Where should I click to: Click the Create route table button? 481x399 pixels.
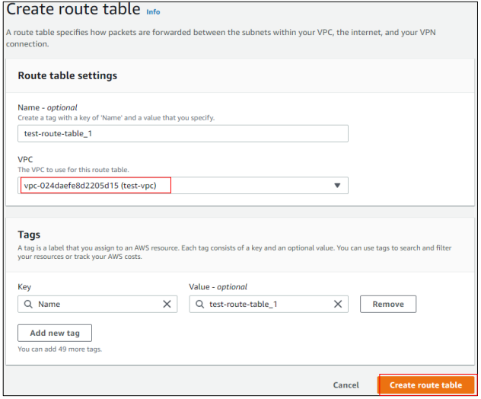click(x=425, y=385)
